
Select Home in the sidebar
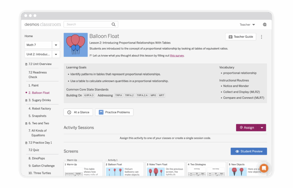click(x=29, y=36)
